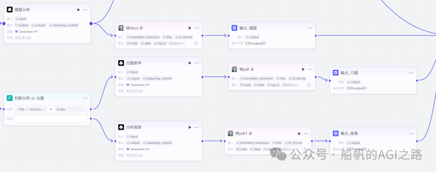The width and height of the screenshot is (436, 172).
Task: Select DeepSeek-R1 model in 出题助手 node
Action: 138,85
